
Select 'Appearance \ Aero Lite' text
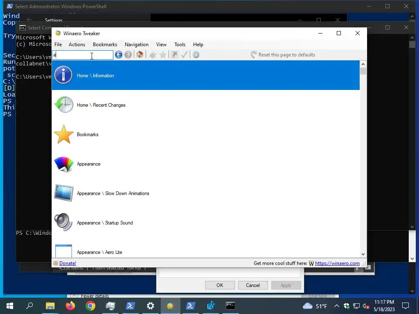(x=99, y=252)
